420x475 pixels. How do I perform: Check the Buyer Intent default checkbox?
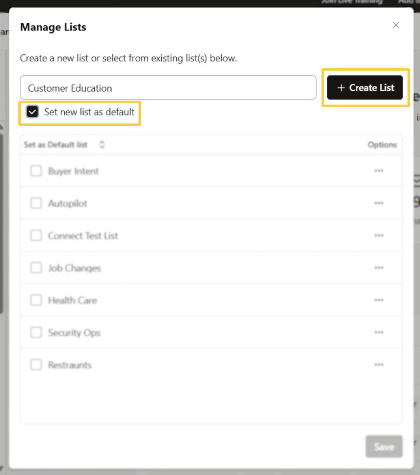[36, 171]
